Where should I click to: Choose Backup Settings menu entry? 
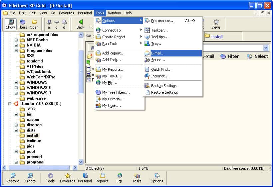[163, 86]
